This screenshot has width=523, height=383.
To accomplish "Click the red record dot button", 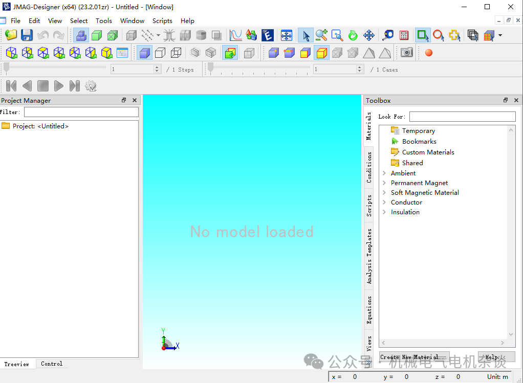I will click(x=429, y=53).
